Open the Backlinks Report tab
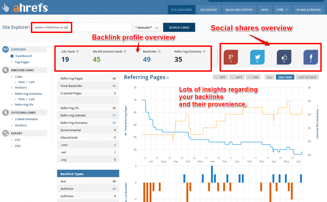Viewport: 327px width, 202px height. click(x=239, y=10)
